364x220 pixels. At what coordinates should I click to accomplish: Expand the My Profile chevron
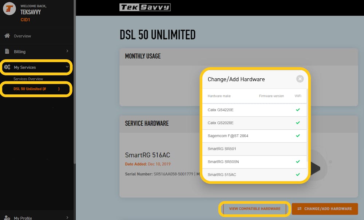coord(67,218)
